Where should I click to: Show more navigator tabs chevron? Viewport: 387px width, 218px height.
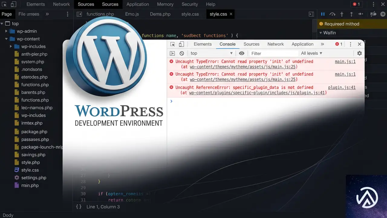(x=47, y=14)
